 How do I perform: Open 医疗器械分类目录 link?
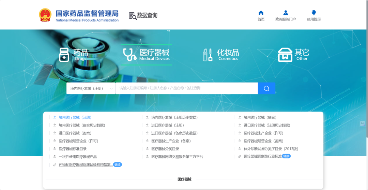point(165,149)
